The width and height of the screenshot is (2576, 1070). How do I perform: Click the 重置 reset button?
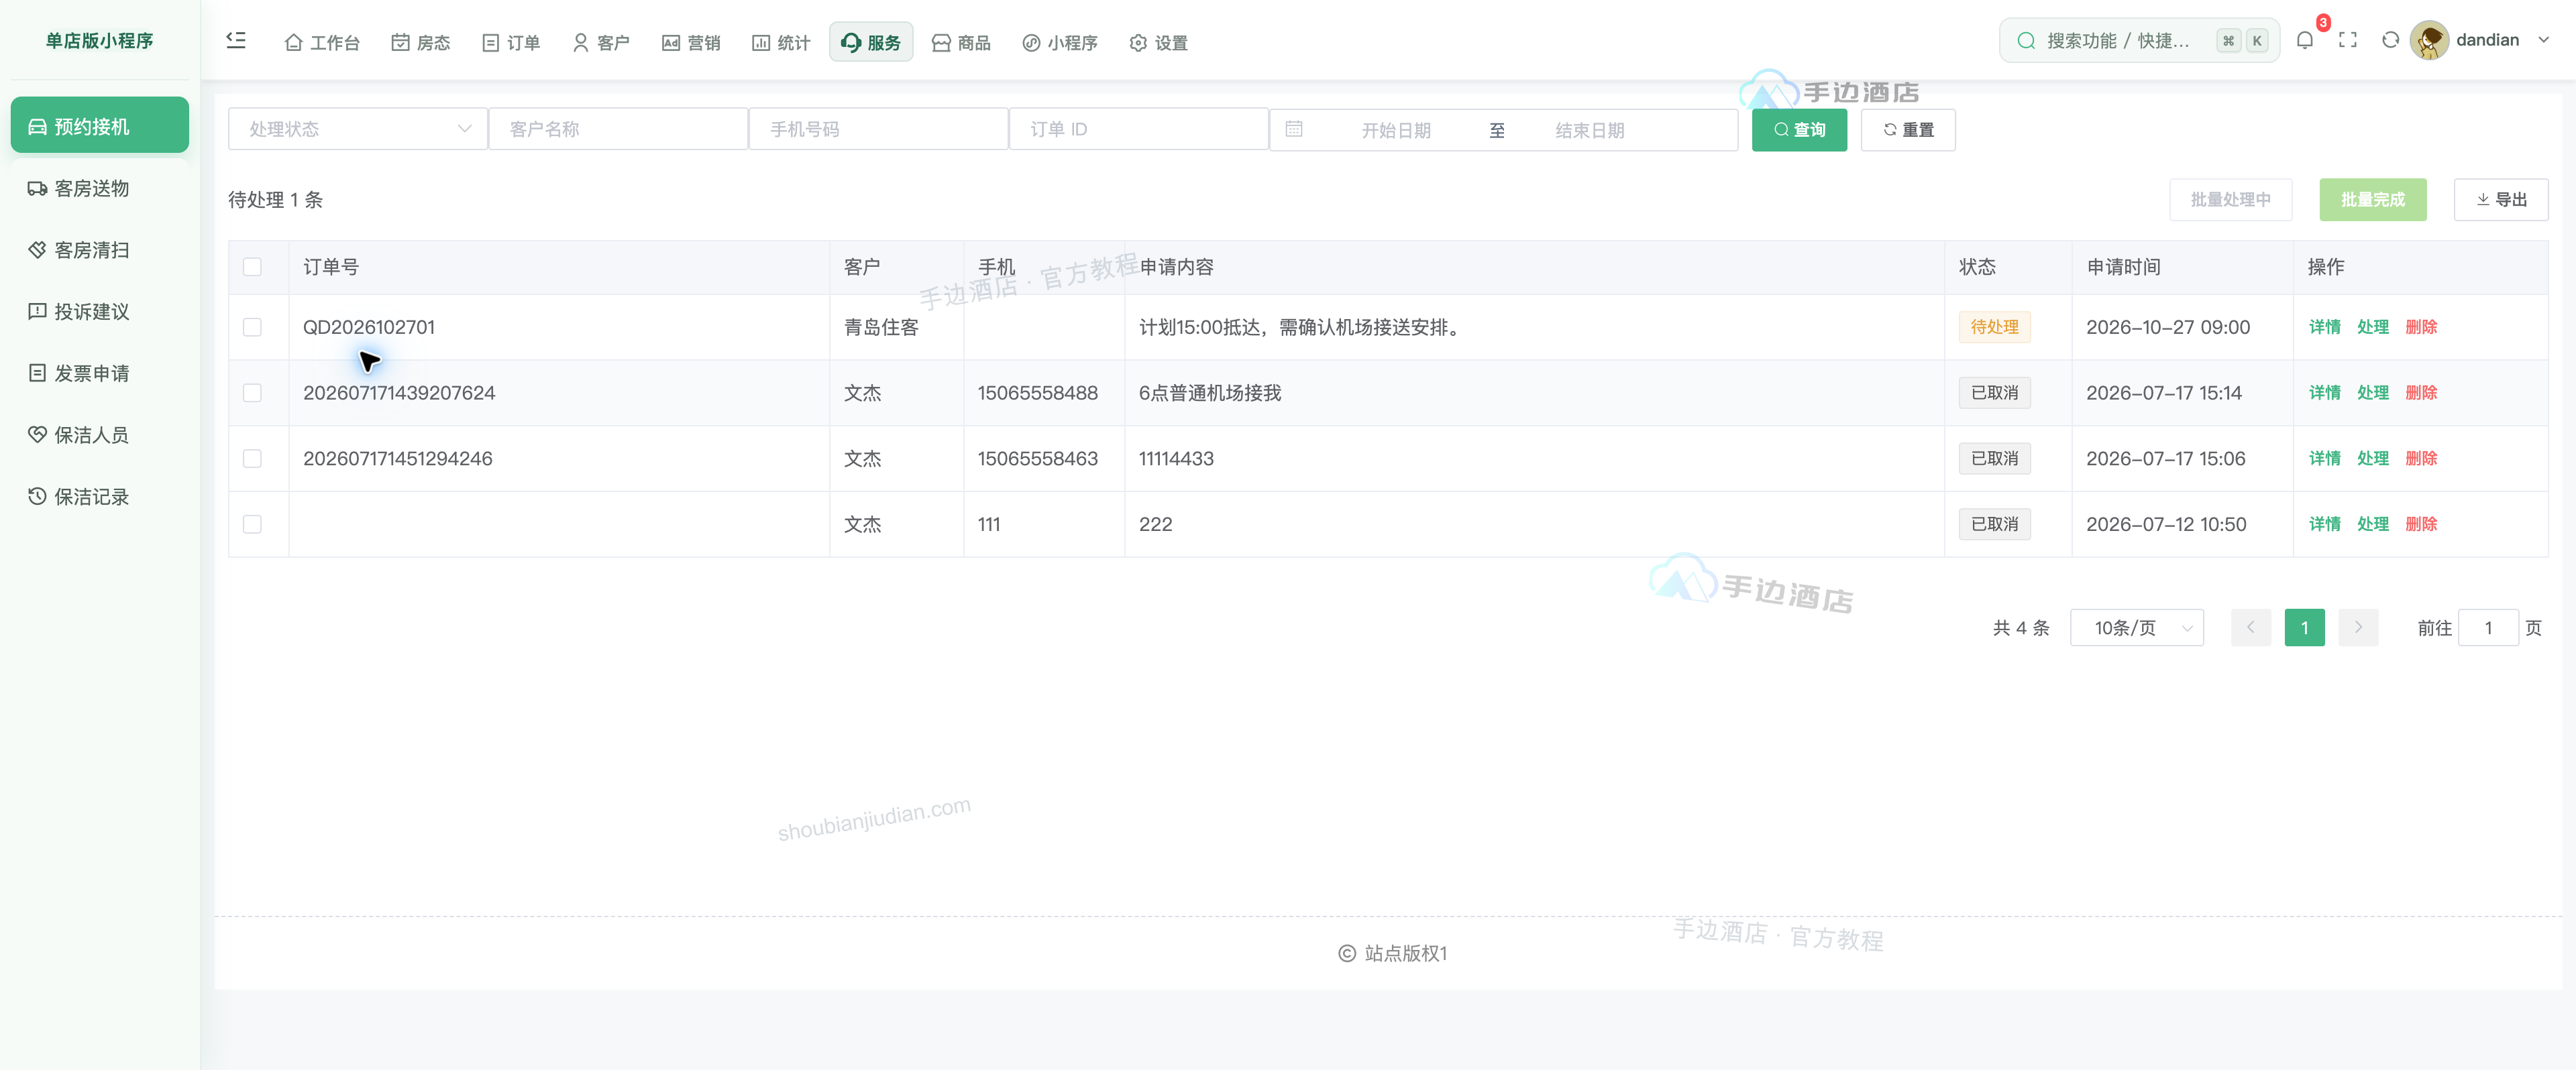click(x=1908, y=130)
